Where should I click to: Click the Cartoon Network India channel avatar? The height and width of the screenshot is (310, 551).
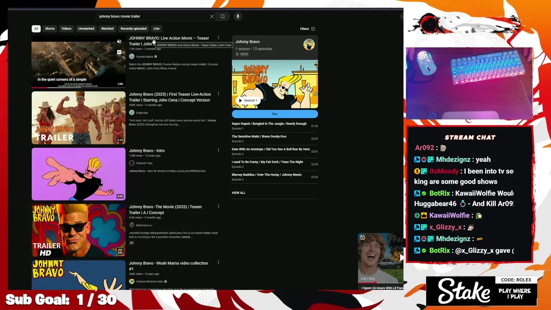coord(132,282)
